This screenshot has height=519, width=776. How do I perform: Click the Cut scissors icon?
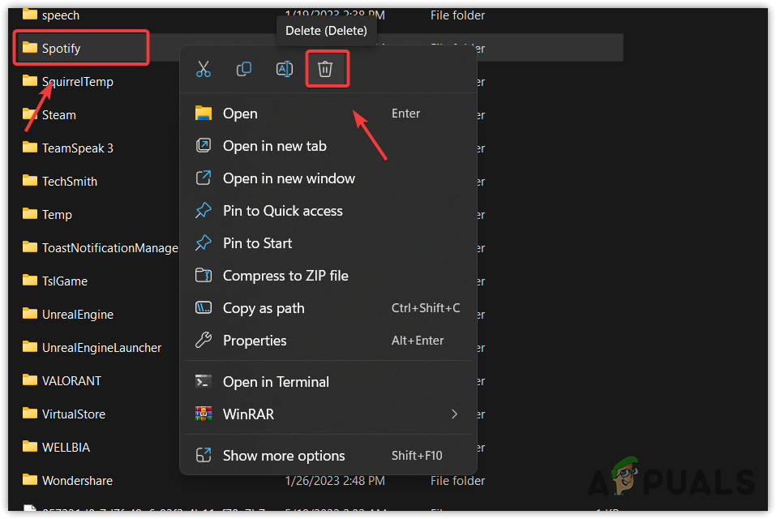(204, 69)
